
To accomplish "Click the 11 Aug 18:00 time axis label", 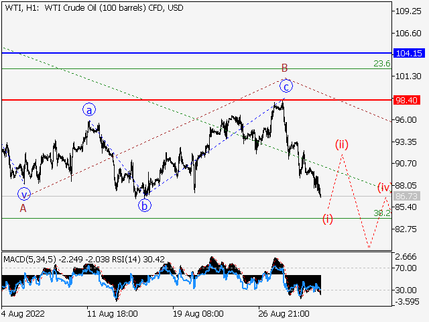I will click(x=112, y=313).
